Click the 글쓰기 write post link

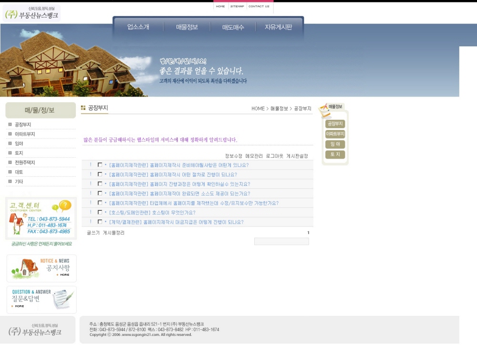93,233
